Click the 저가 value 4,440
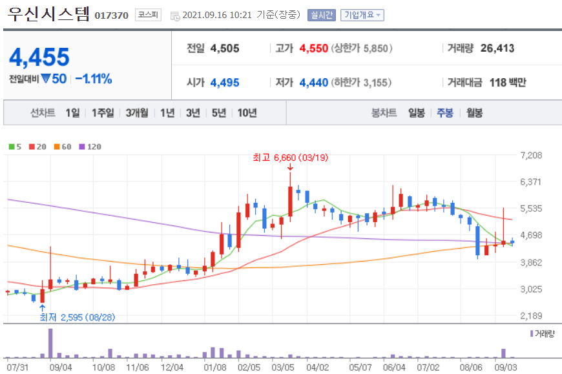This screenshot has height=374, width=562. [x=313, y=83]
